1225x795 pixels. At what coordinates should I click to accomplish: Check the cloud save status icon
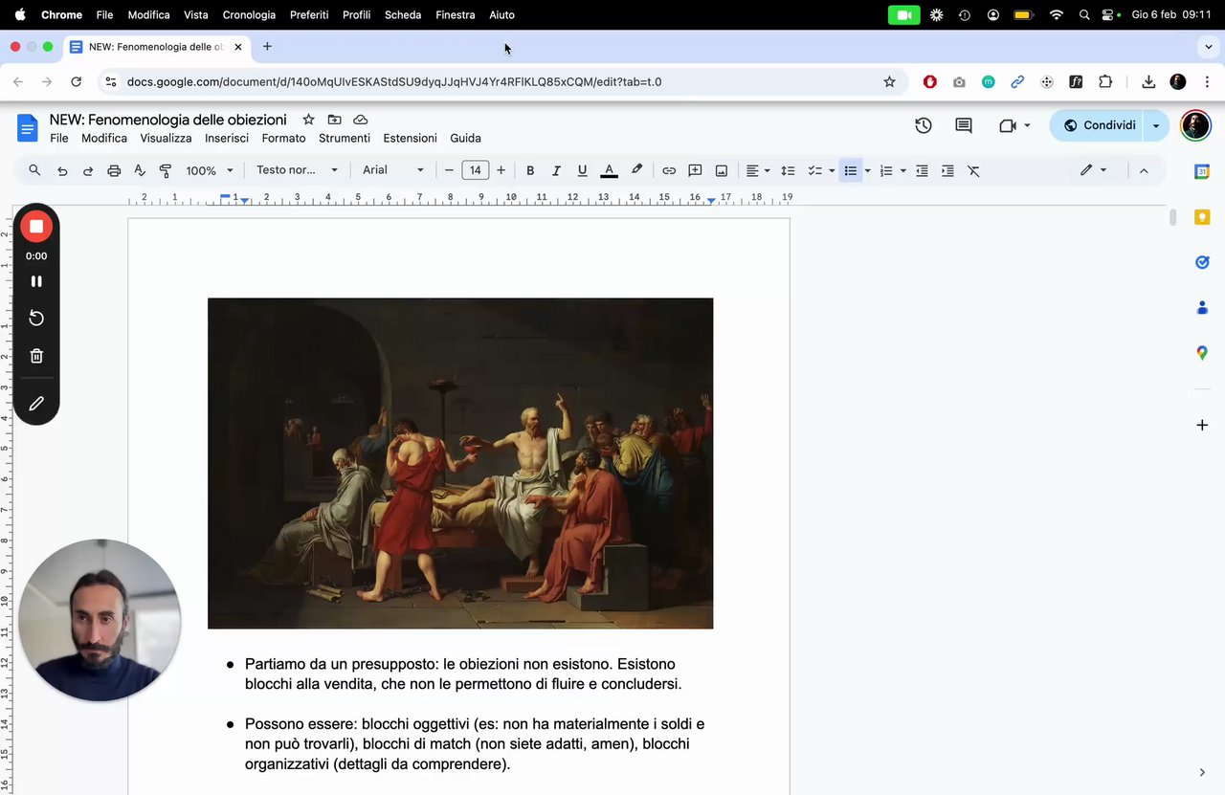pos(361,120)
